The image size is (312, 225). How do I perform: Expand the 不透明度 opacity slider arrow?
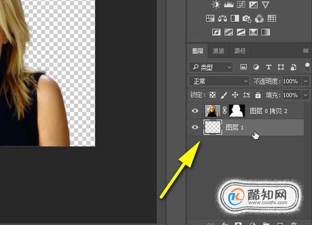306,81
